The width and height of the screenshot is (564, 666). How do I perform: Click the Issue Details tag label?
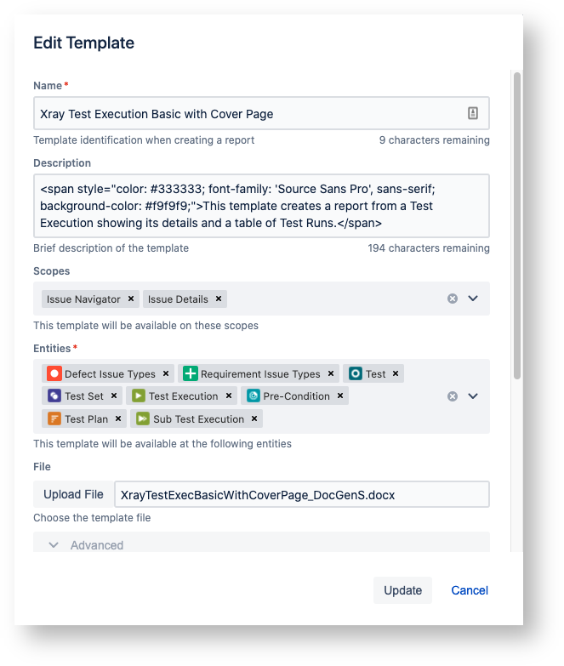178,299
